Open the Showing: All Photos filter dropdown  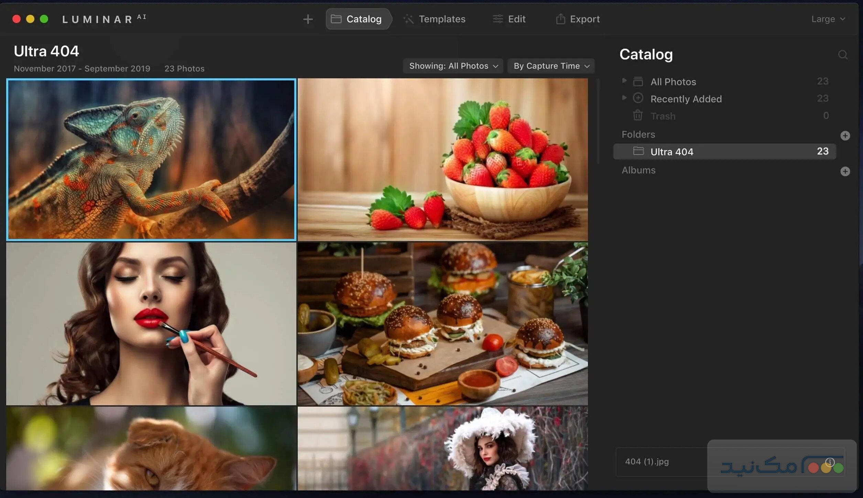452,66
